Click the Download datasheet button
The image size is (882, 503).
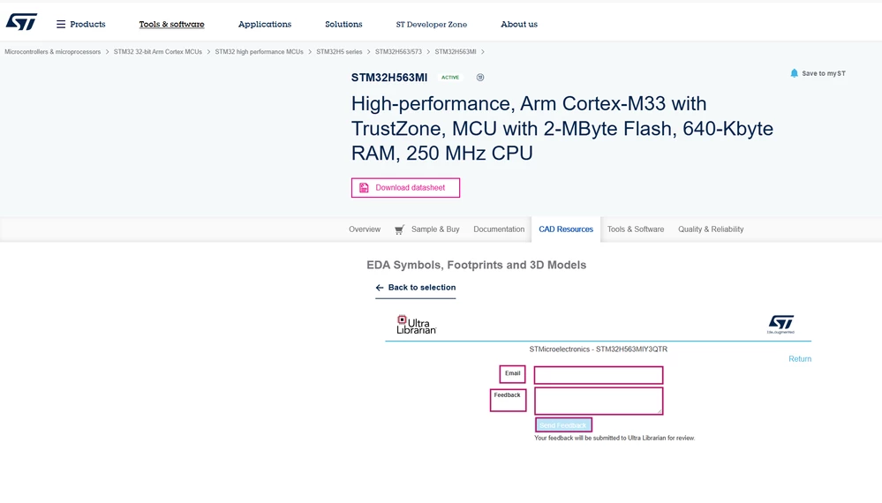tap(405, 188)
